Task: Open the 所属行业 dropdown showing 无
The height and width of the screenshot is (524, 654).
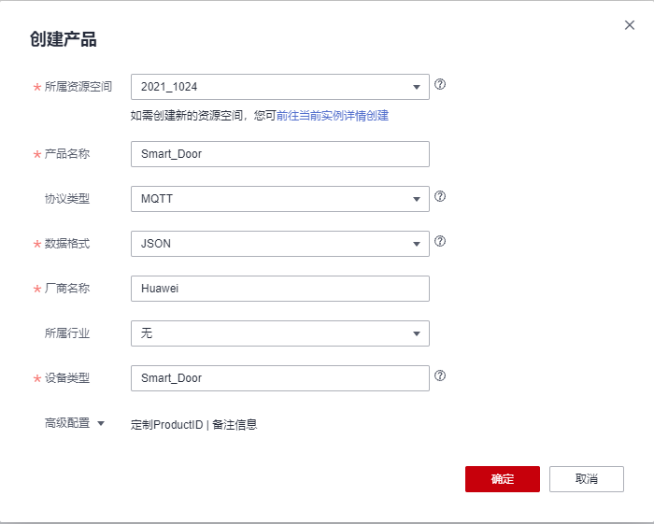Action: [x=279, y=333]
